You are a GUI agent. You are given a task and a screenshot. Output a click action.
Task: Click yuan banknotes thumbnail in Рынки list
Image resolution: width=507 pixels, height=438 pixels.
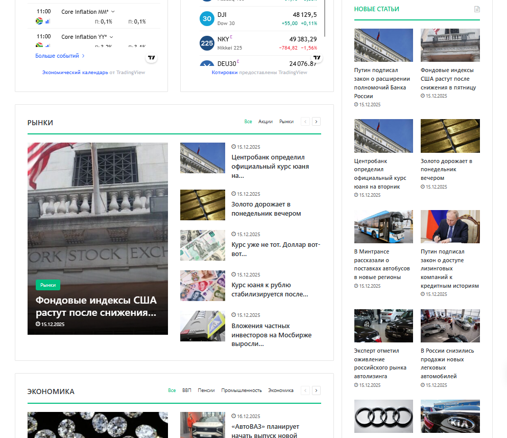pyautogui.click(x=202, y=286)
